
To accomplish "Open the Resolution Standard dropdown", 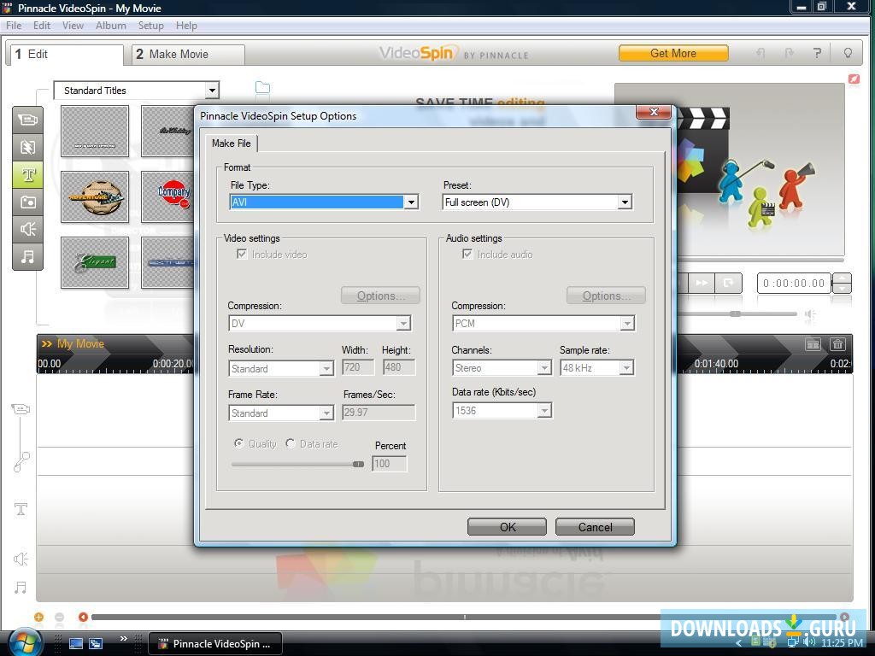I will click(x=280, y=369).
